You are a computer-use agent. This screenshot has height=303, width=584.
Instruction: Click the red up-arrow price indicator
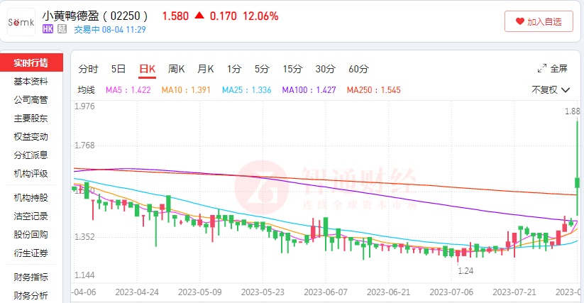[x=199, y=16]
